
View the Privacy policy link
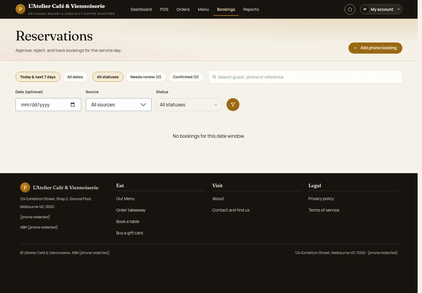coord(321,199)
